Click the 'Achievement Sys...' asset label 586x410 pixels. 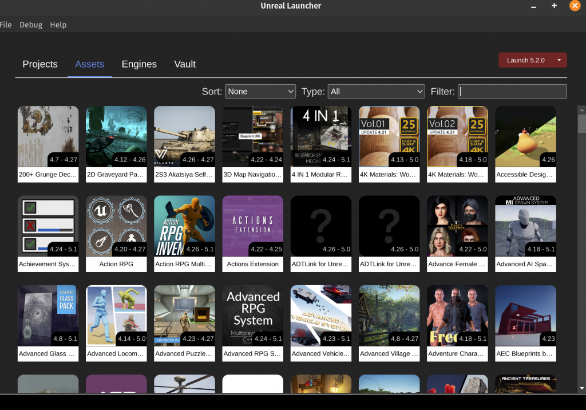coord(48,264)
